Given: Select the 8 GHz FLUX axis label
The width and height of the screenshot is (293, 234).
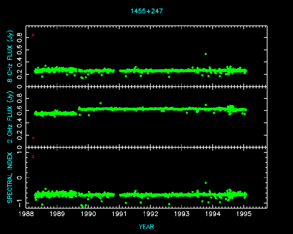Looking at the screenshot, I should [x=11, y=57].
